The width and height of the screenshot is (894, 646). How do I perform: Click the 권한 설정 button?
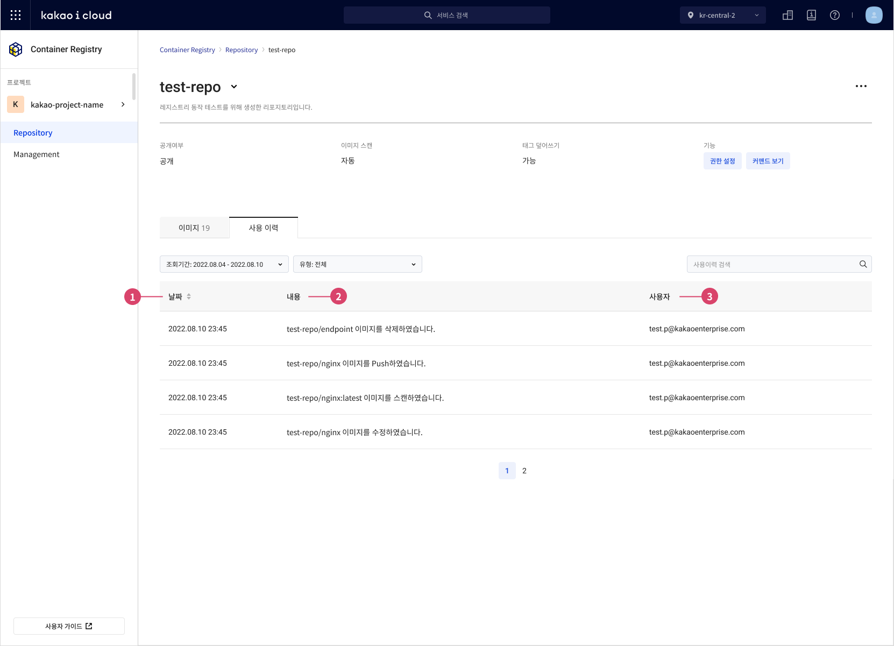[x=722, y=161]
